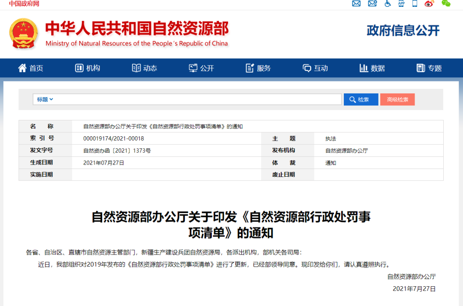The height and width of the screenshot is (306, 463).
Task: Navigate to 服务 menu item
Action: [x=258, y=68]
